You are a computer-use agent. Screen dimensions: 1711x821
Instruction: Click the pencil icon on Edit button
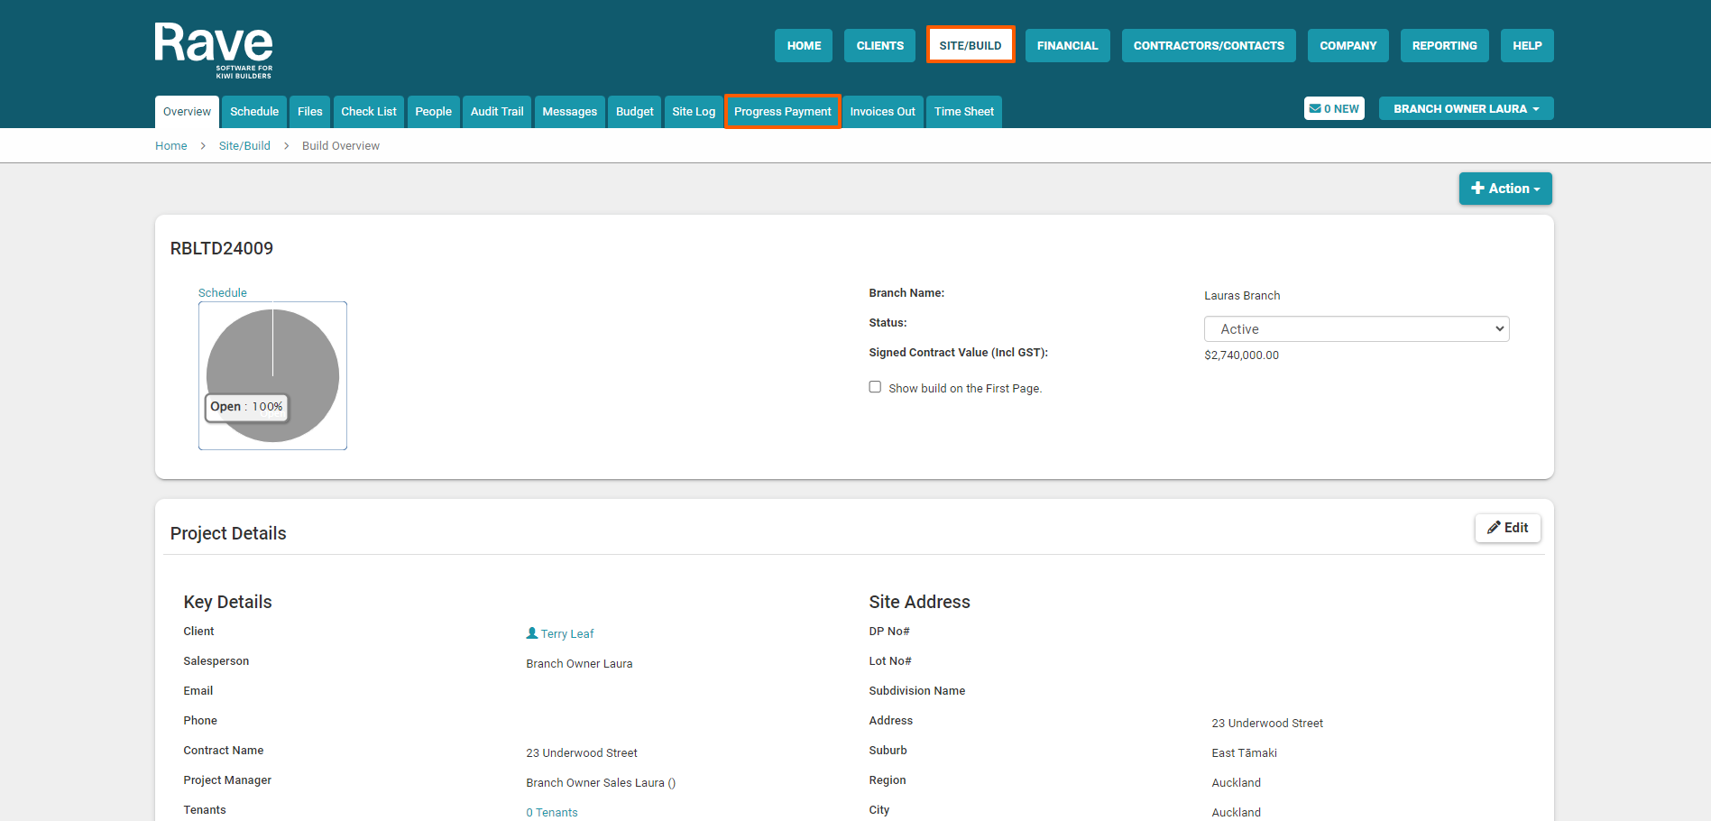pos(1494,528)
